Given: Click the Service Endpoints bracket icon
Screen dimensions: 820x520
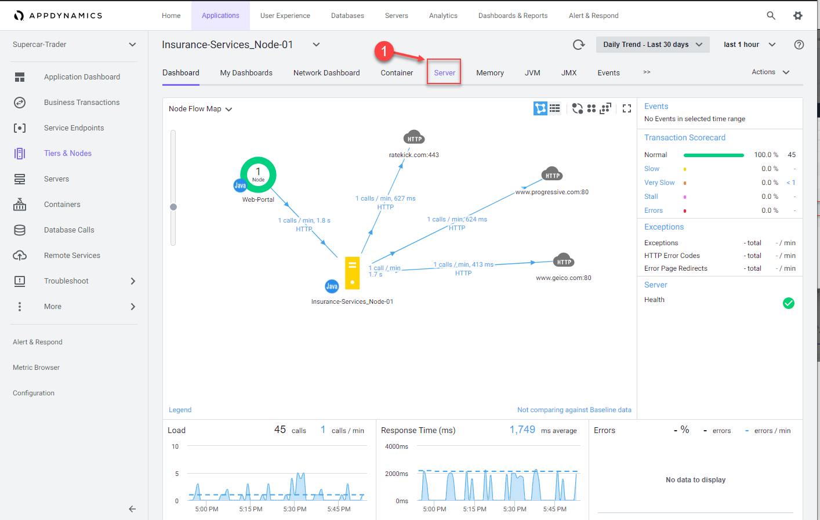Looking at the screenshot, I should 20,128.
